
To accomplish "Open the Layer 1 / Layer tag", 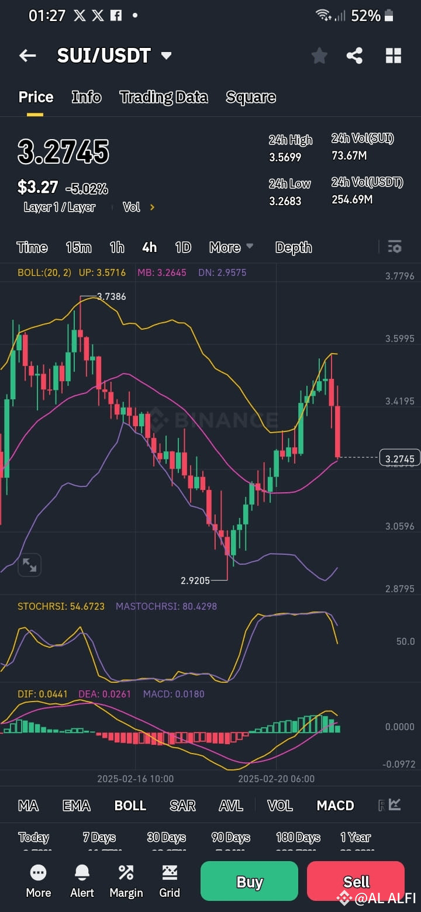I will tap(59, 207).
